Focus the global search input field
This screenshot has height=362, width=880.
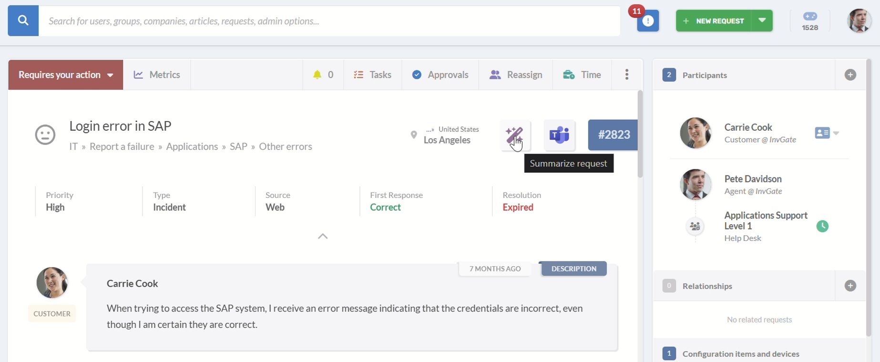(329, 21)
